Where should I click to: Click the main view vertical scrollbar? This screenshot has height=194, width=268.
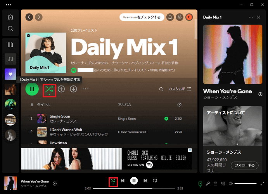196,29
